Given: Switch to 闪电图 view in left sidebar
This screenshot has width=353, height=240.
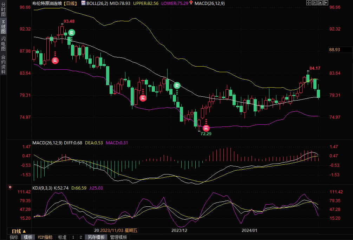Looking at the screenshot, I should 4,43.
